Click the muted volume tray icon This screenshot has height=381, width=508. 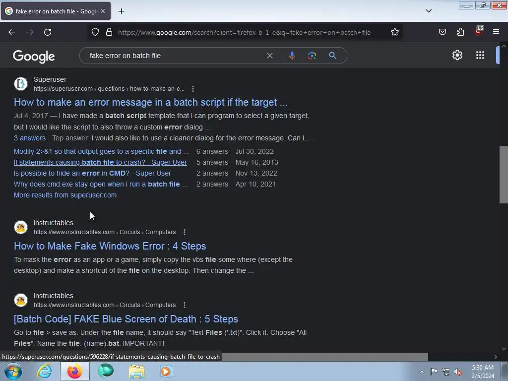(x=458, y=372)
